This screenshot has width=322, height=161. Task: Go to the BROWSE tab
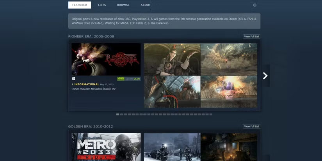click(x=123, y=5)
